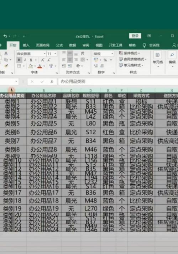Click the Align Right icon
The width and height of the screenshot is (178, 254).
tap(76, 60)
